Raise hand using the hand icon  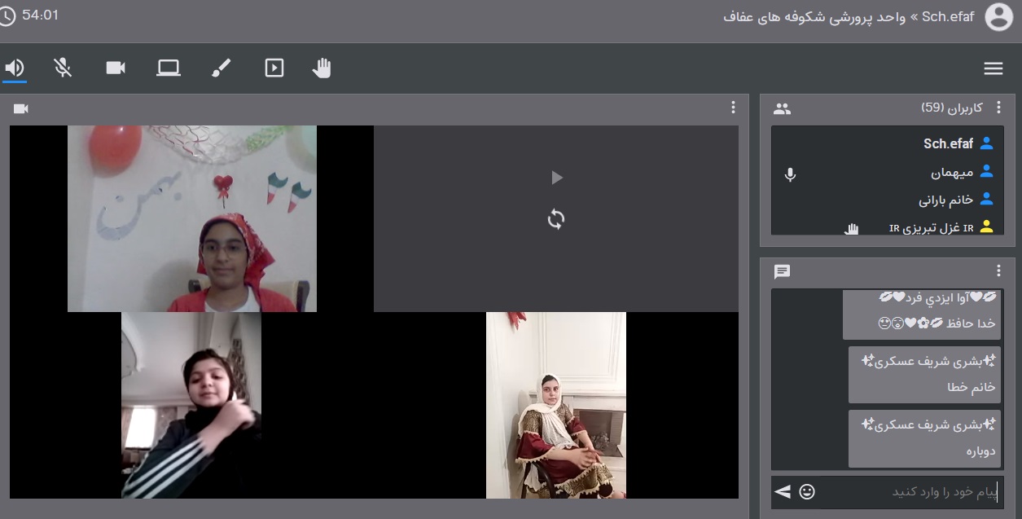pyautogui.click(x=322, y=68)
